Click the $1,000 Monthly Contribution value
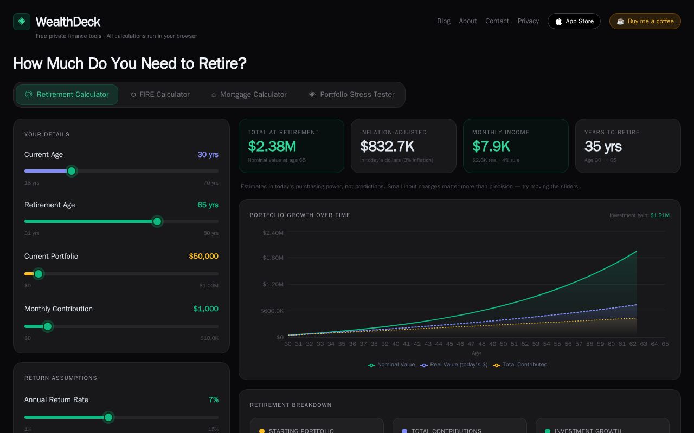The image size is (694, 433). (206, 309)
